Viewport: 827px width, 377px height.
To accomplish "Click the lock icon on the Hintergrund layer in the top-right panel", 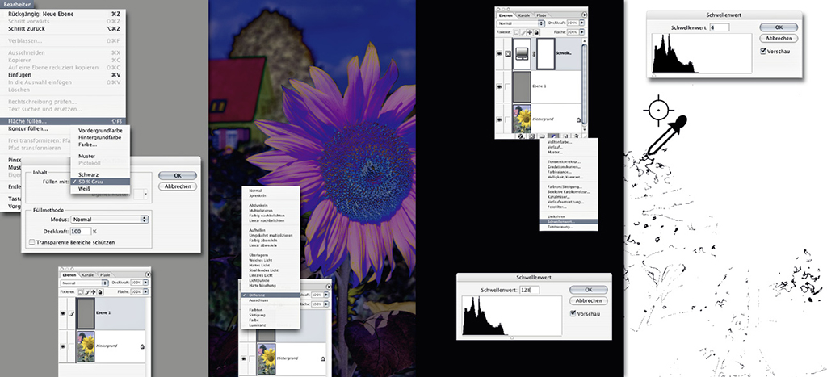I will (579, 119).
